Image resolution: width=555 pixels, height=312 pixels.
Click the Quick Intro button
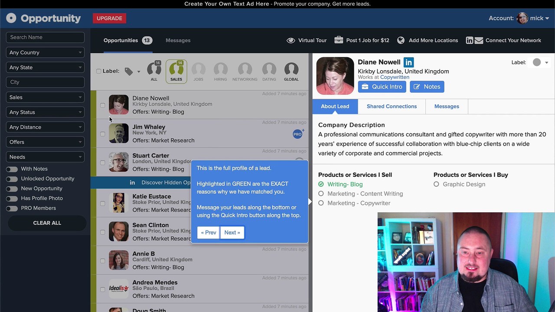(x=382, y=87)
